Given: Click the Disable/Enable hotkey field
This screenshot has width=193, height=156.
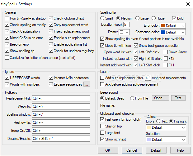Looking at the screenshot, I should (x=61, y=139).
